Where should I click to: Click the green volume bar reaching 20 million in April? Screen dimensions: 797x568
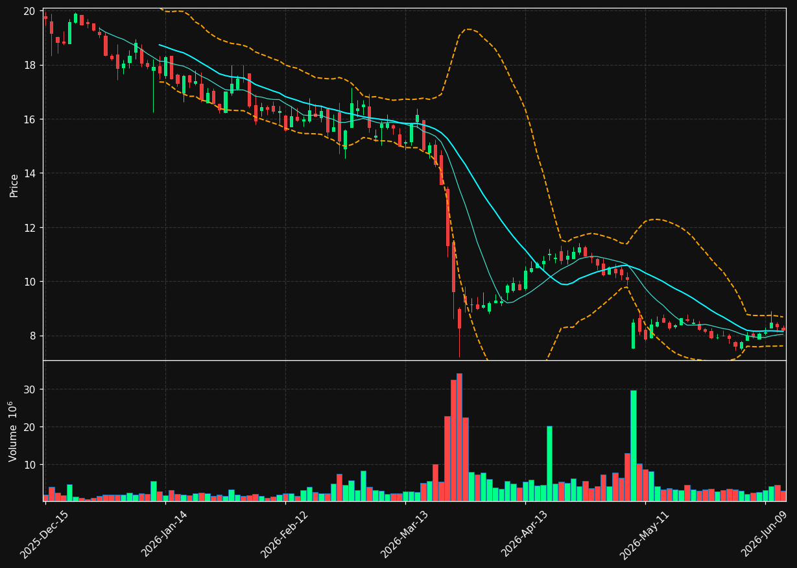click(549, 463)
